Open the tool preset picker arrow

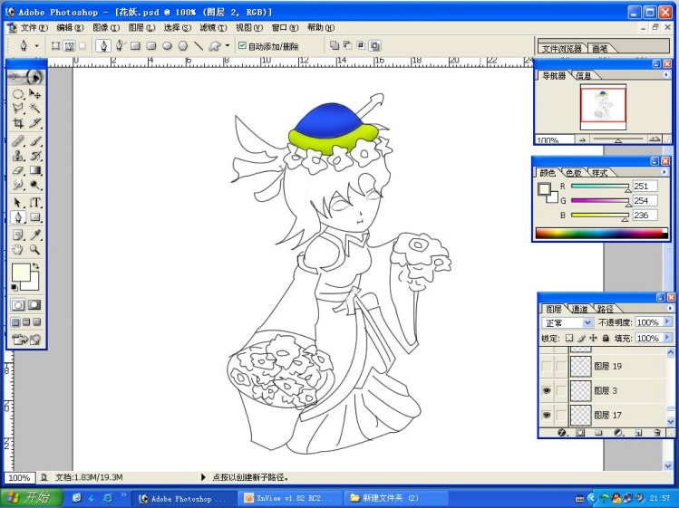coord(36,45)
